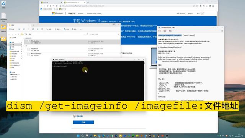Collapse the first date group above Windows.iso

24,38
